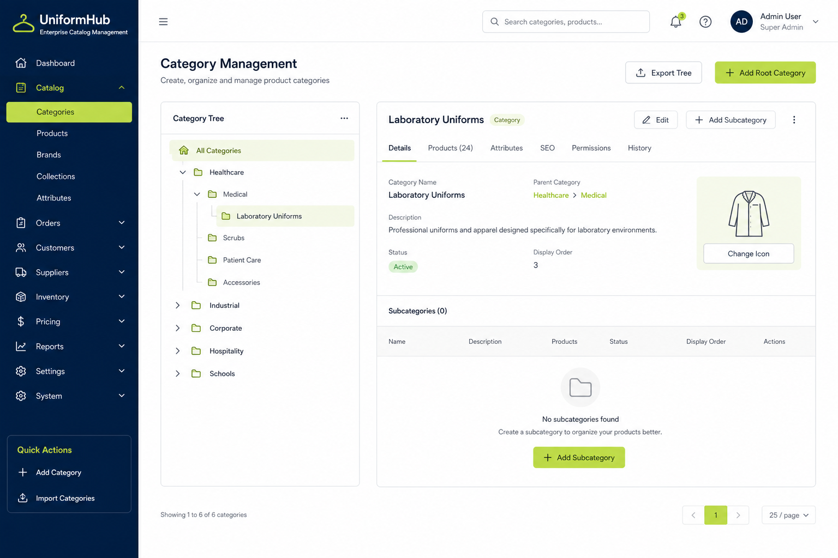Click Add Root Category button
Viewport: 838px width, 558px height.
click(765, 72)
